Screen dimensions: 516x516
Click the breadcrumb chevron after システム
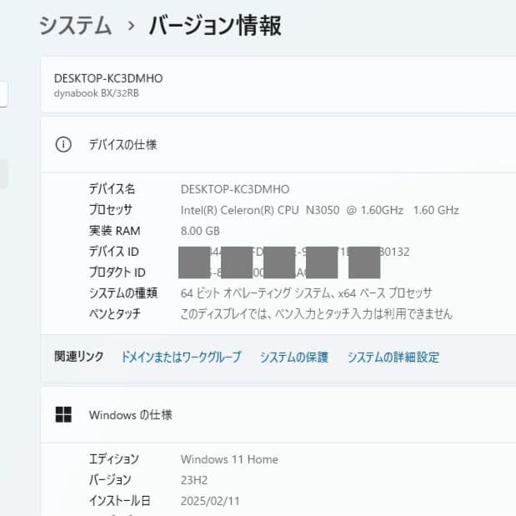131,26
